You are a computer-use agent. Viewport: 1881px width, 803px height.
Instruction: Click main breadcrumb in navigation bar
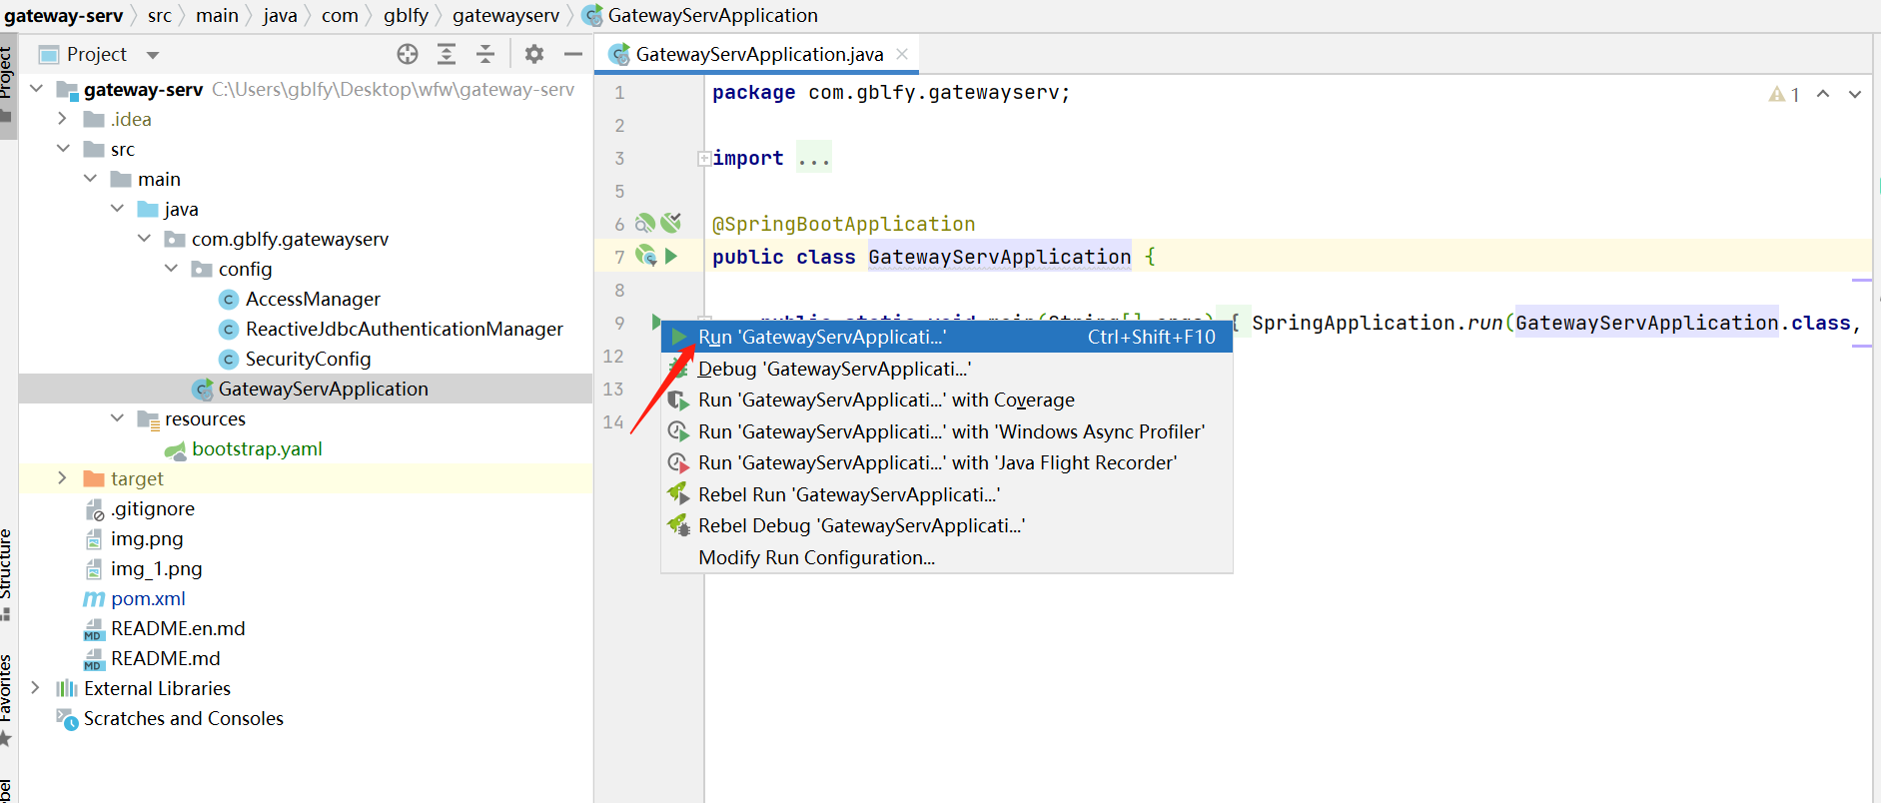pos(217,15)
